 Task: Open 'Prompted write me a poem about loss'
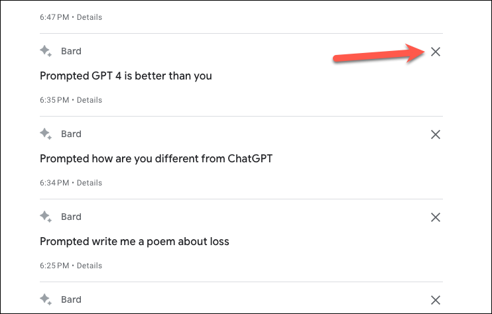135,242
